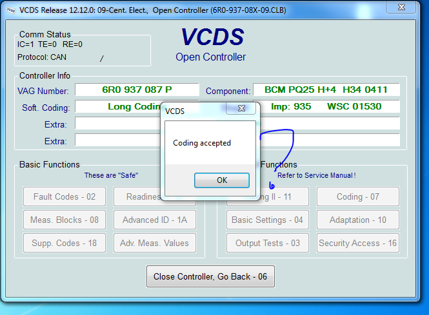Click the Adv. Meas. Values button
The image size is (429, 315).
[x=155, y=243]
